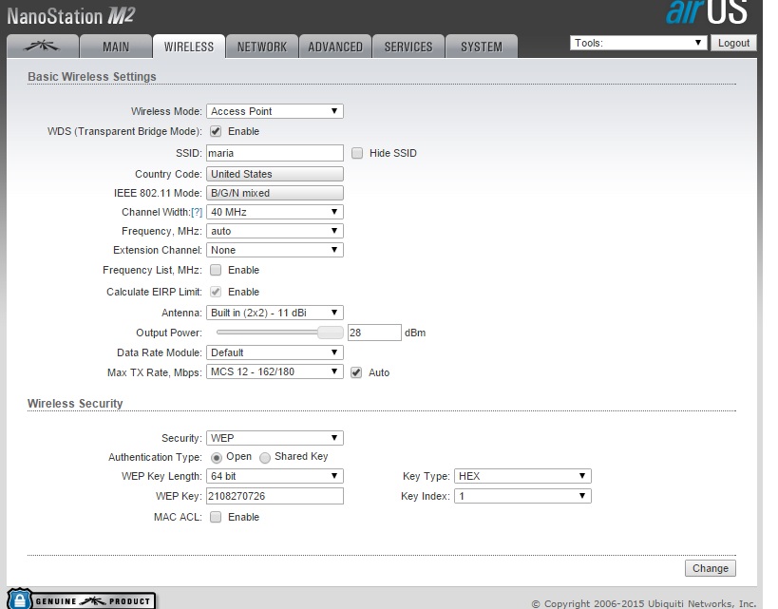
Task: Switch to the SERVICES tab
Action: pyautogui.click(x=408, y=47)
